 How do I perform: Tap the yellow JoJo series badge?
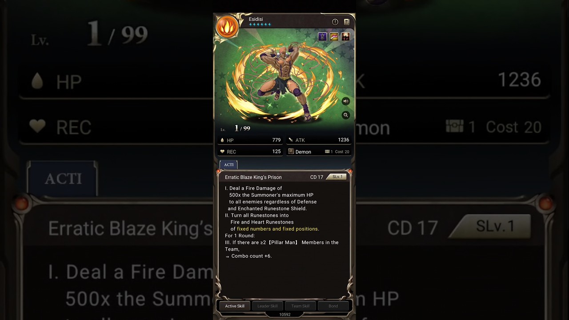(x=334, y=37)
